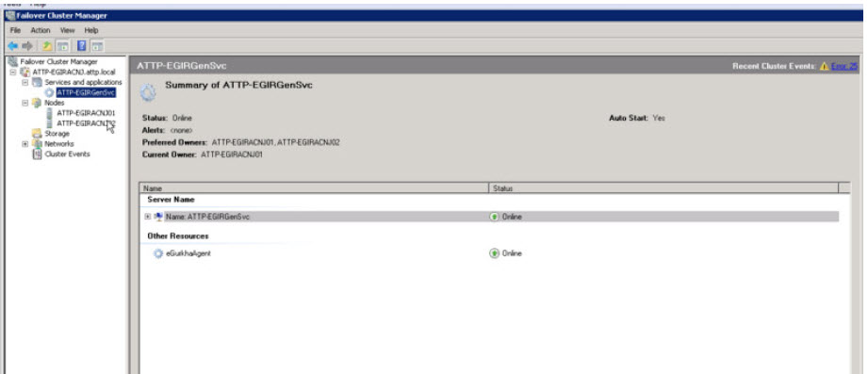Click the Name column header
The height and width of the screenshot is (374, 868).
tap(315, 188)
